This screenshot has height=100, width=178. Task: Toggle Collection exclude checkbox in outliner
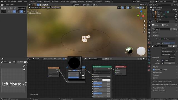[174, 10]
